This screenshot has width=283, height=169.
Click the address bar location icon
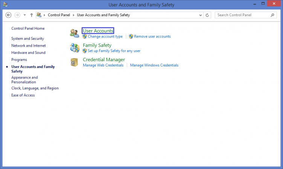pyautogui.click(x=39, y=15)
